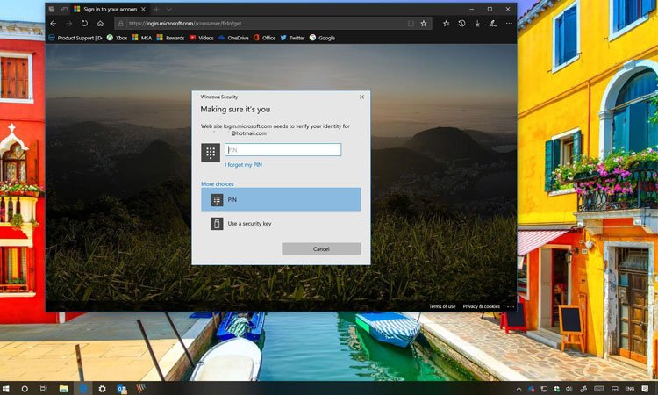The image size is (658, 395).
Task: Open a new tab with plus button
Action: click(156, 9)
